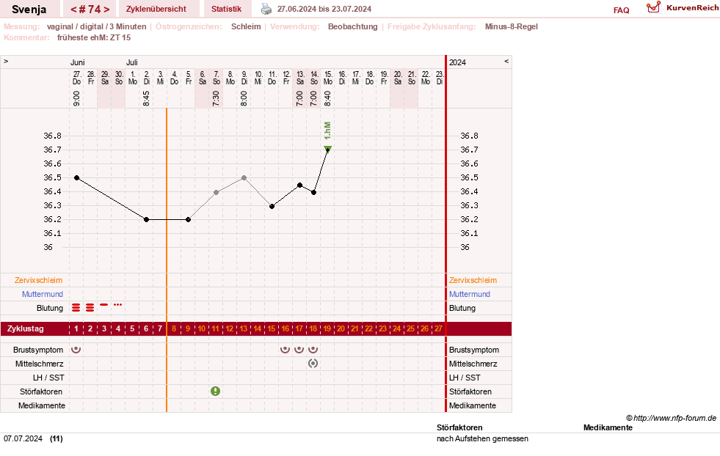
Task: Go to next cycle with '>' after 74
Action: (106, 10)
